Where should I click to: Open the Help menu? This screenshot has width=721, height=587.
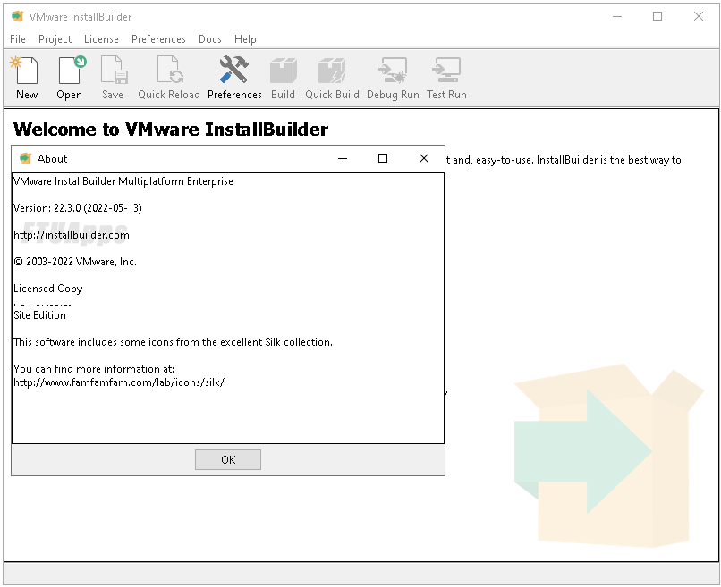click(x=245, y=39)
